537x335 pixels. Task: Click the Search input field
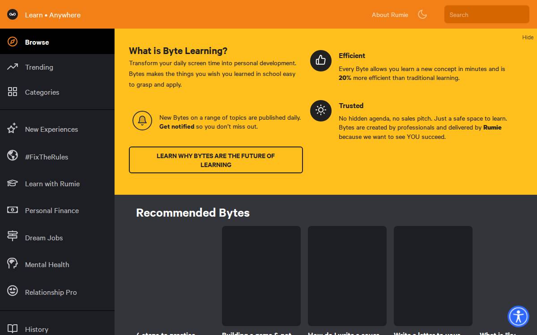[x=486, y=14]
